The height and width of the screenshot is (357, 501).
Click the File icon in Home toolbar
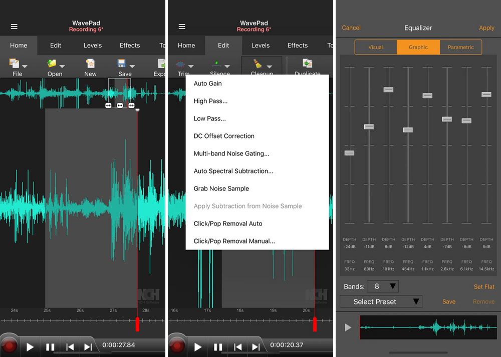(x=14, y=63)
